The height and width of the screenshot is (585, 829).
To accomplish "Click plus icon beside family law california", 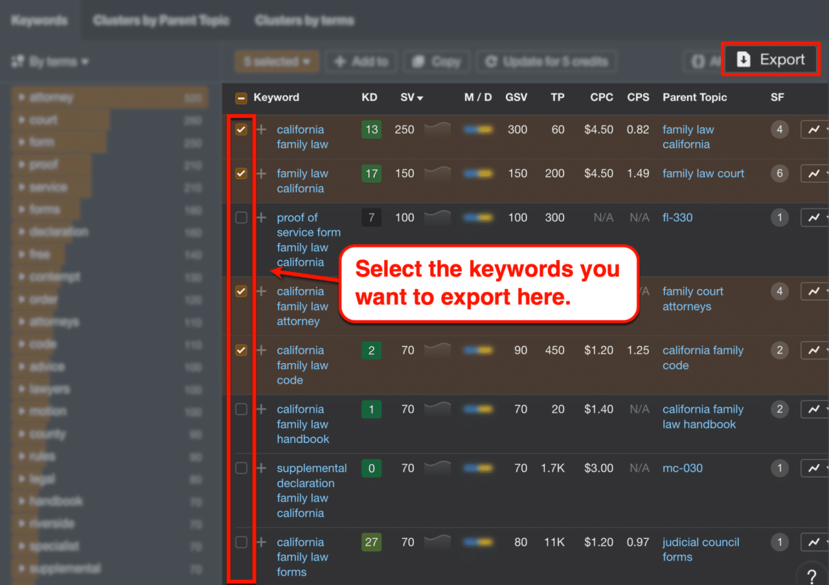I will pyautogui.click(x=262, y=174).
